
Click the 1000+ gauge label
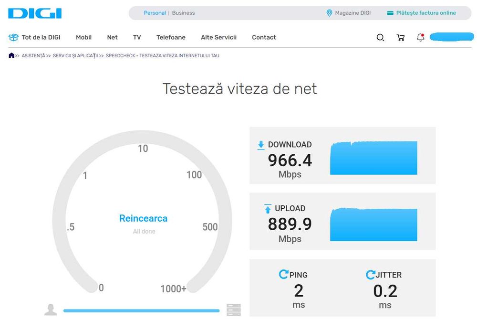point(174,288)
